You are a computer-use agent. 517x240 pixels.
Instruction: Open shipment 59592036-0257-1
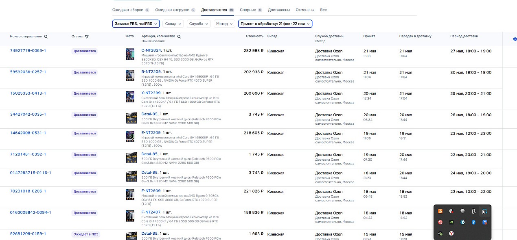tap(28, 72)
